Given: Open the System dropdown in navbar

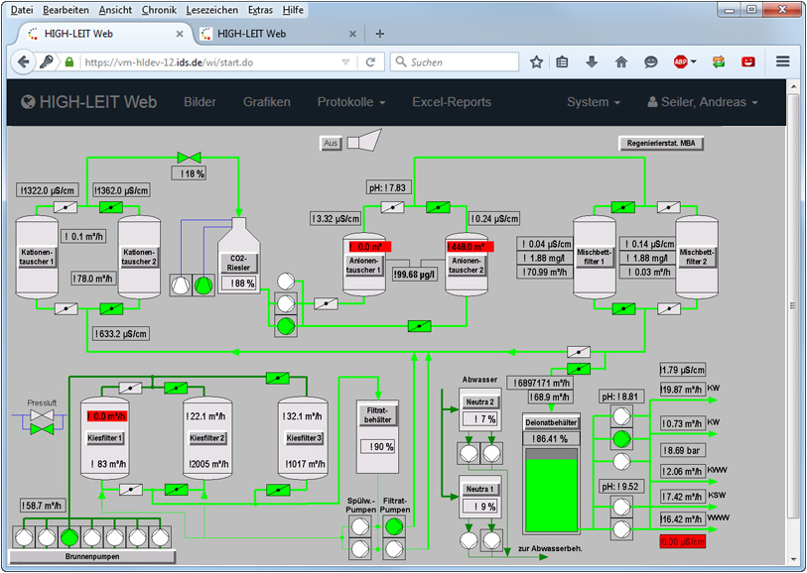Looking at the screenshot, I should coord(594,102).
